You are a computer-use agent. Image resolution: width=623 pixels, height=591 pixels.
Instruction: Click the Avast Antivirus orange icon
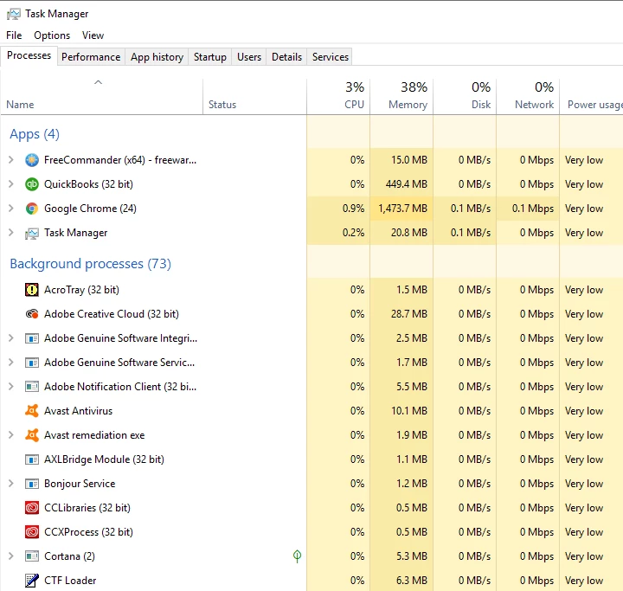point(32,411)
